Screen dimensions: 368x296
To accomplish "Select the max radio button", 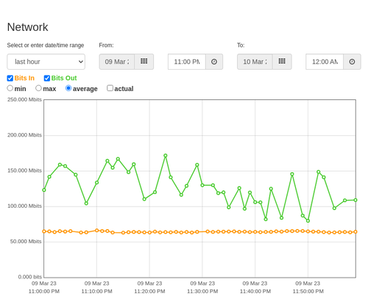I will (x=38, y=88).
